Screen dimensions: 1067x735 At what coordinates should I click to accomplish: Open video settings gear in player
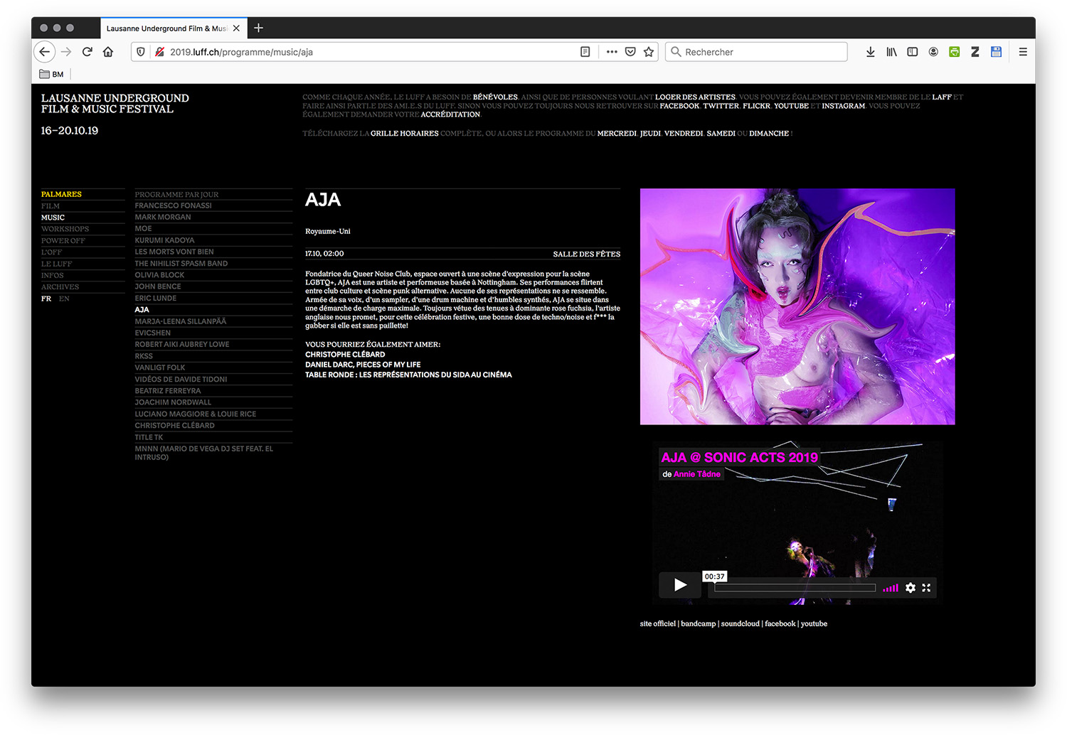pyautogui.click(x=911, y=588)
